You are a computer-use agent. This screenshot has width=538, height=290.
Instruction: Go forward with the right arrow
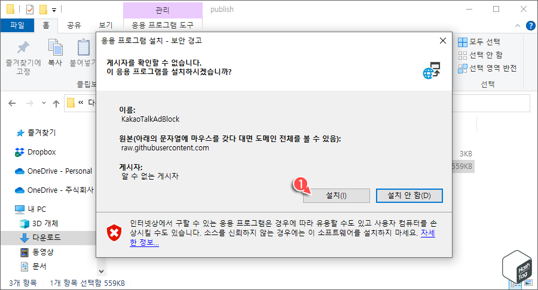(x=30, y=103)
